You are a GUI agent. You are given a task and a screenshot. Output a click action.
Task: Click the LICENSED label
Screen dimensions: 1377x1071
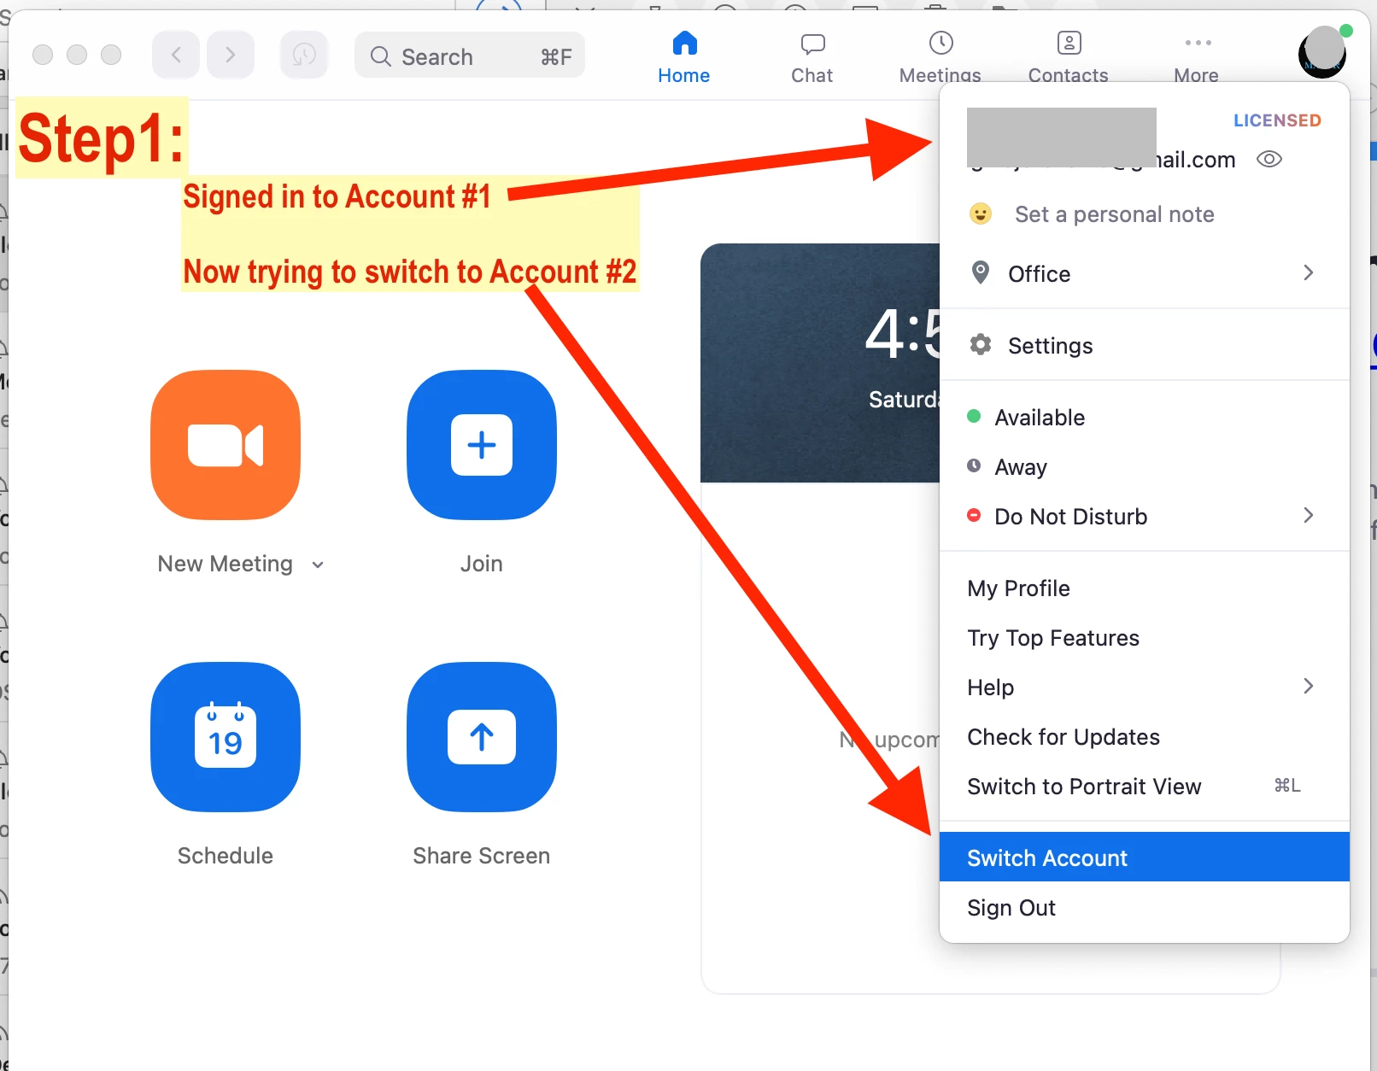[1277, 120]
